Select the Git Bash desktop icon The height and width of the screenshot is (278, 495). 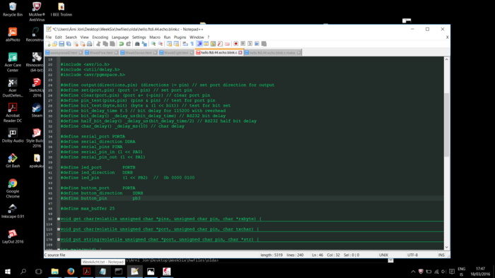click(x=13, y=161)
